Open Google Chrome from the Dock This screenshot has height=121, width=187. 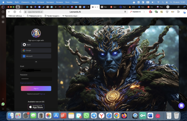click(117, 115)
